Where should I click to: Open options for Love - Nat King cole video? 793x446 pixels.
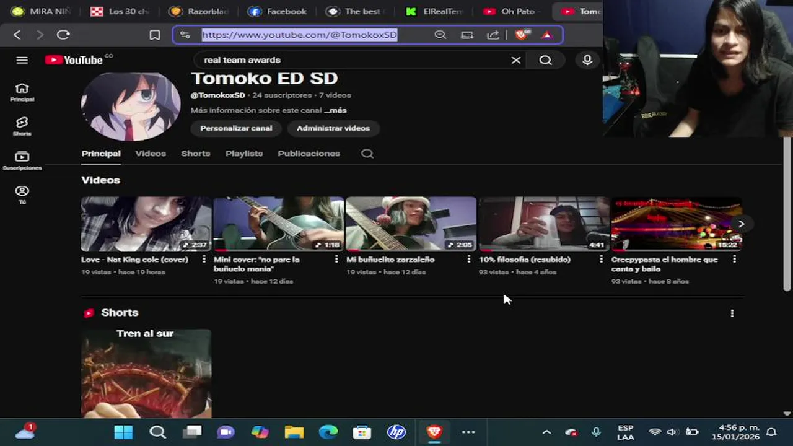tap(204, 260)
